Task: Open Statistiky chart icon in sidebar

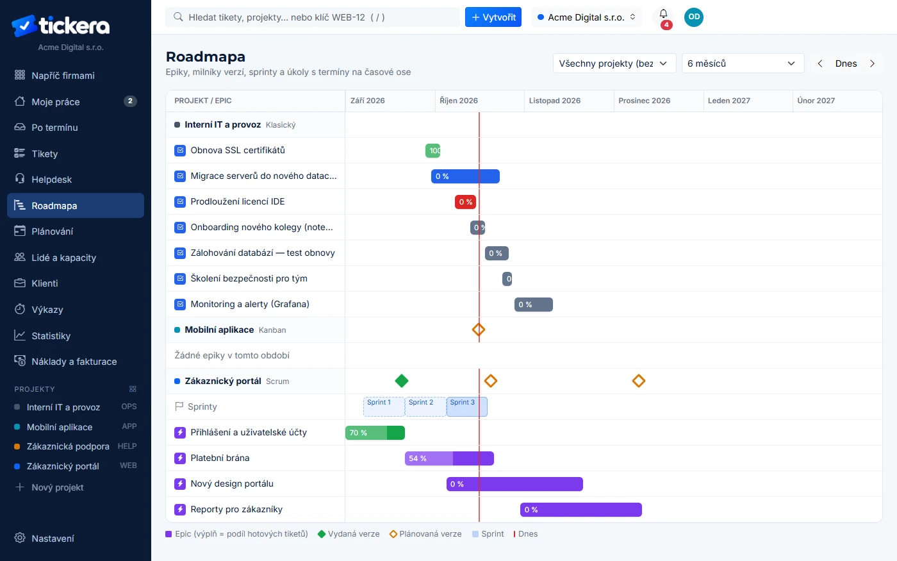Action: click(x=20, y=335)
